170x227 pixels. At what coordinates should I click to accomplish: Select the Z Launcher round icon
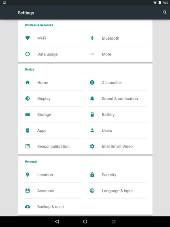[x=92, y=83]
